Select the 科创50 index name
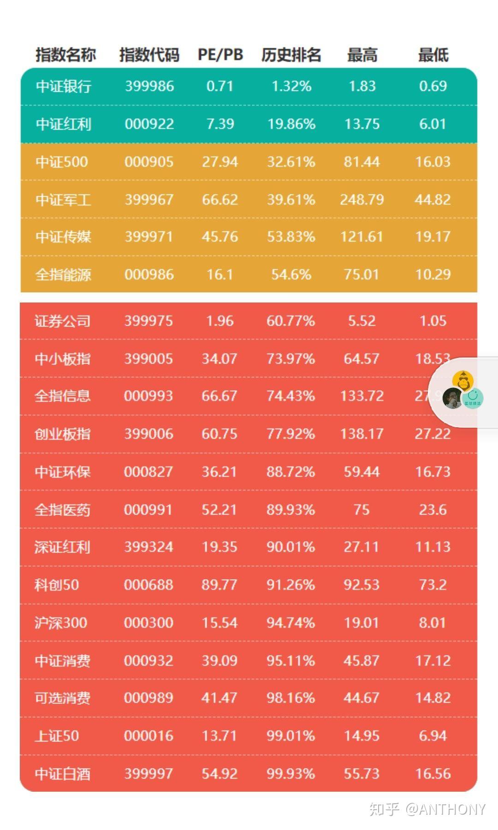Screen dimensions: 498x830 click(56, 585)
